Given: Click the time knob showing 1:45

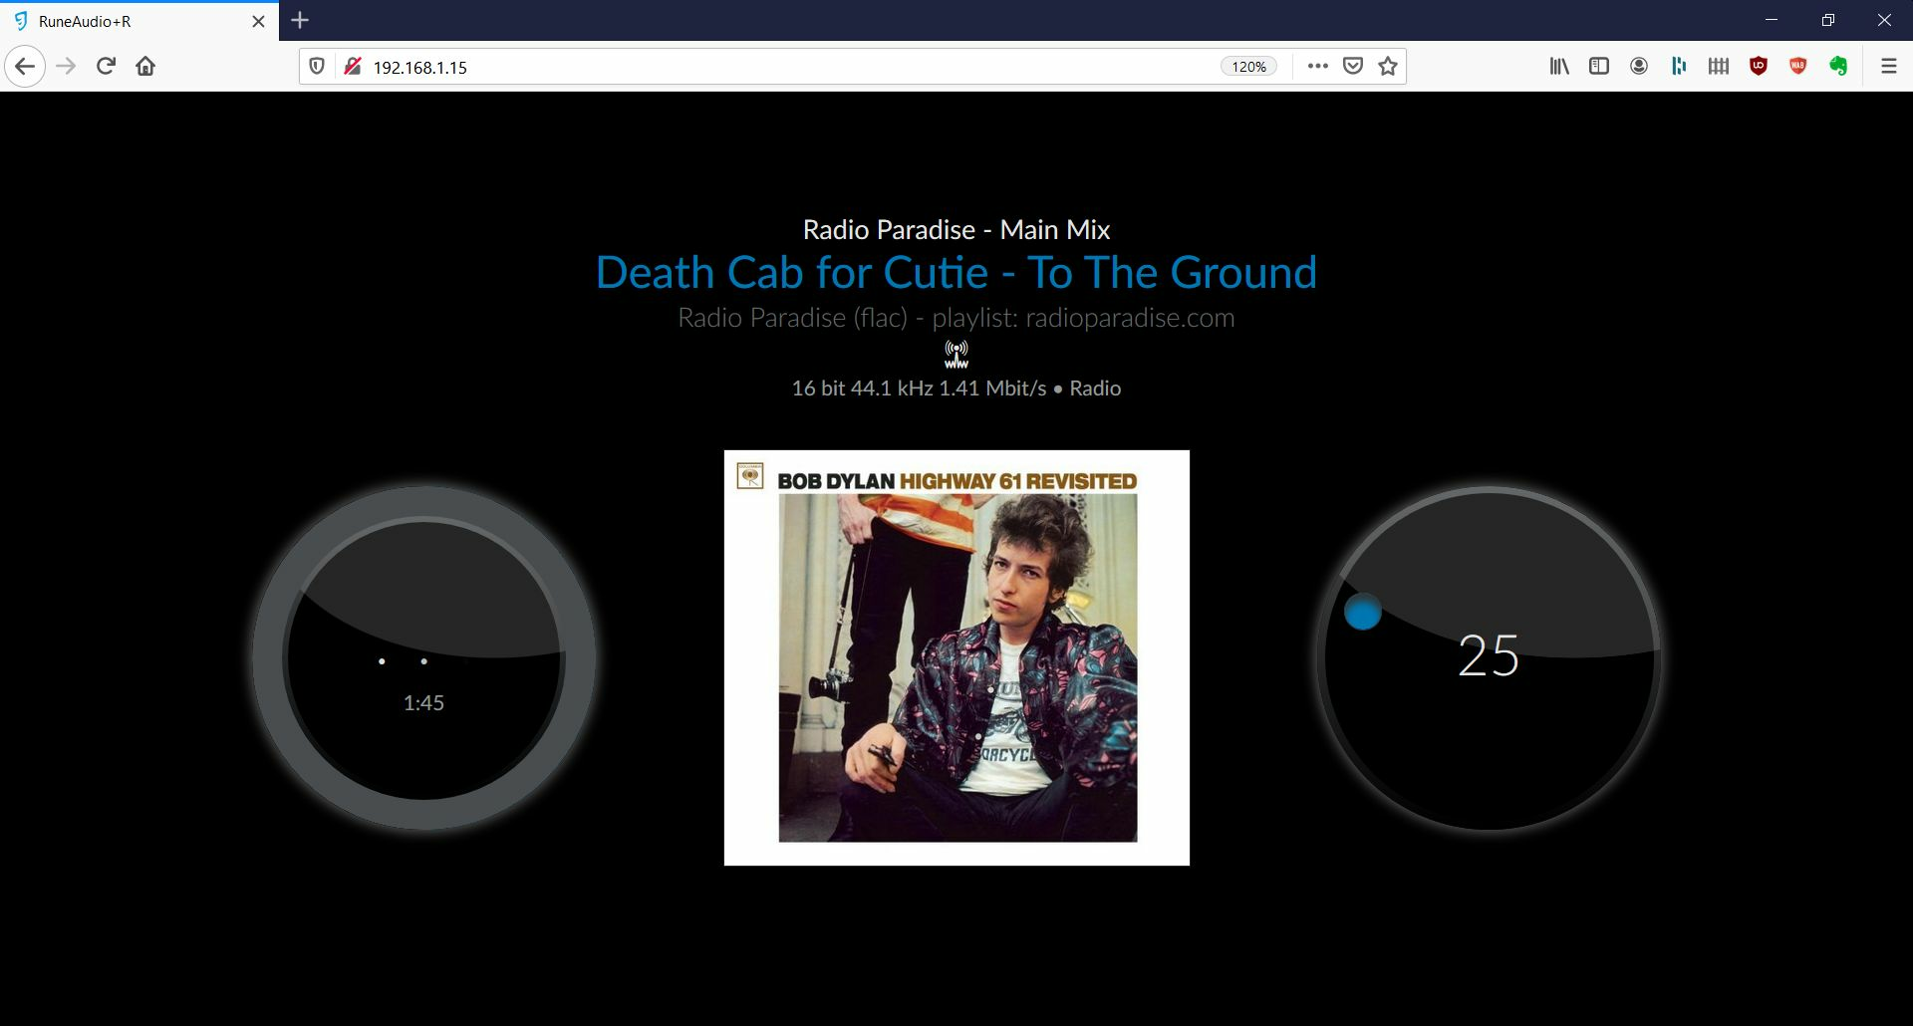Looking at the screenshot, I should click(x=424, y=657).
